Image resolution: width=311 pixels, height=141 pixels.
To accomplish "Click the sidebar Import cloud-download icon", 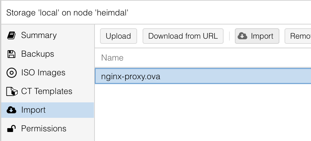I will [12, 110].
